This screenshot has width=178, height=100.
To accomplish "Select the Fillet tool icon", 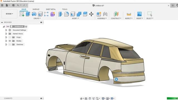I will point(66,14).
